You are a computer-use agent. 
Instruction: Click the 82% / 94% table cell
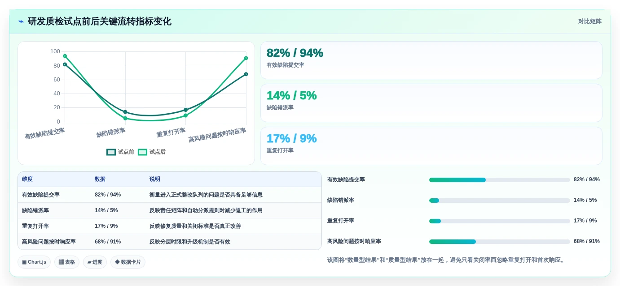tap(108, 195)
